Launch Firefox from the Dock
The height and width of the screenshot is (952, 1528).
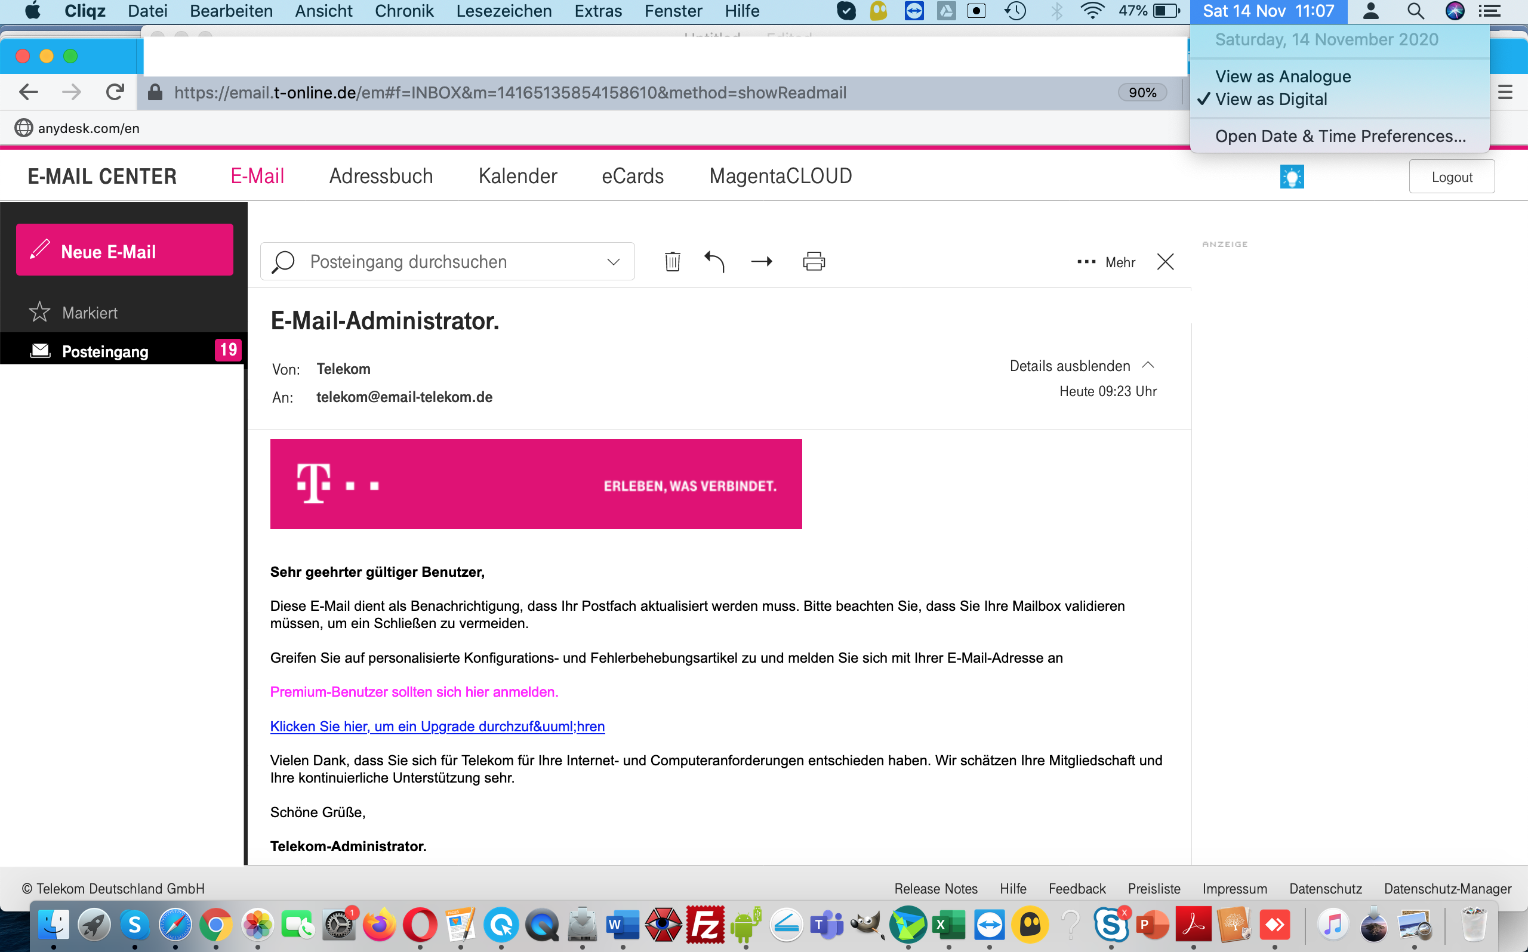(x=379, y=925)
